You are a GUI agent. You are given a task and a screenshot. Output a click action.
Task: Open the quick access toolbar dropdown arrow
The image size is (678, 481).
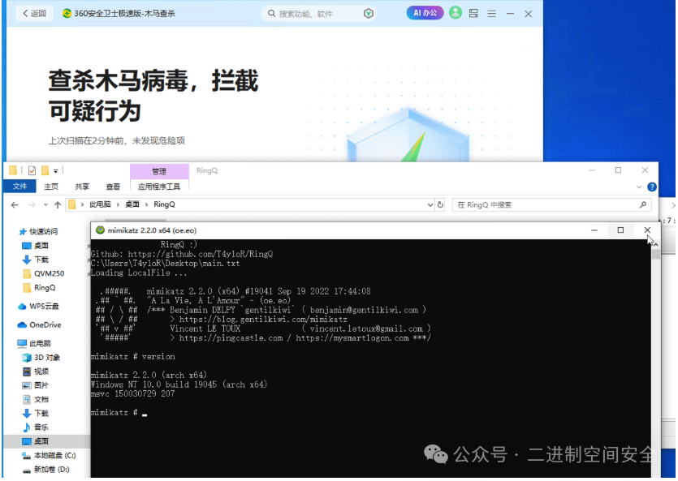click(x=56, y=171)
